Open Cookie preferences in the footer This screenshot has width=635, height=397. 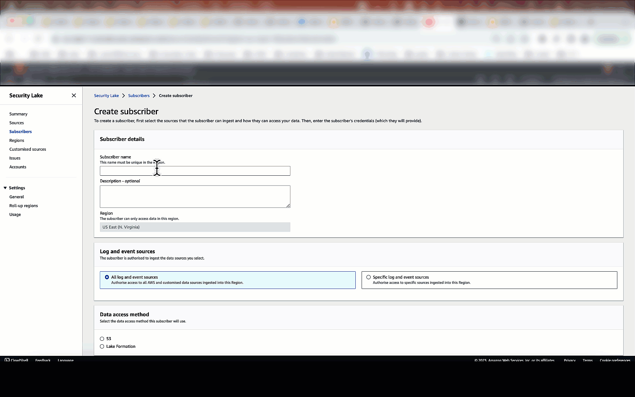point(615,360)
